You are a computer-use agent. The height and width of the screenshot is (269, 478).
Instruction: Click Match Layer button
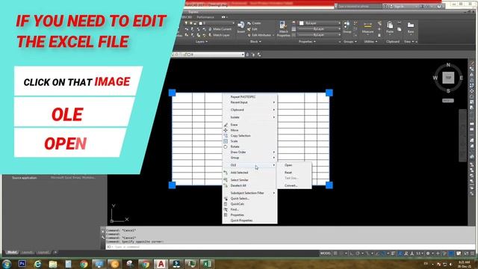coord(219,35)
